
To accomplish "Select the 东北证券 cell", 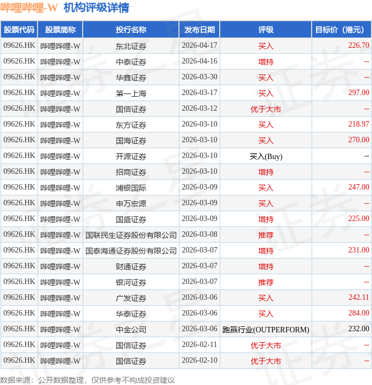I will click(131, 46).
